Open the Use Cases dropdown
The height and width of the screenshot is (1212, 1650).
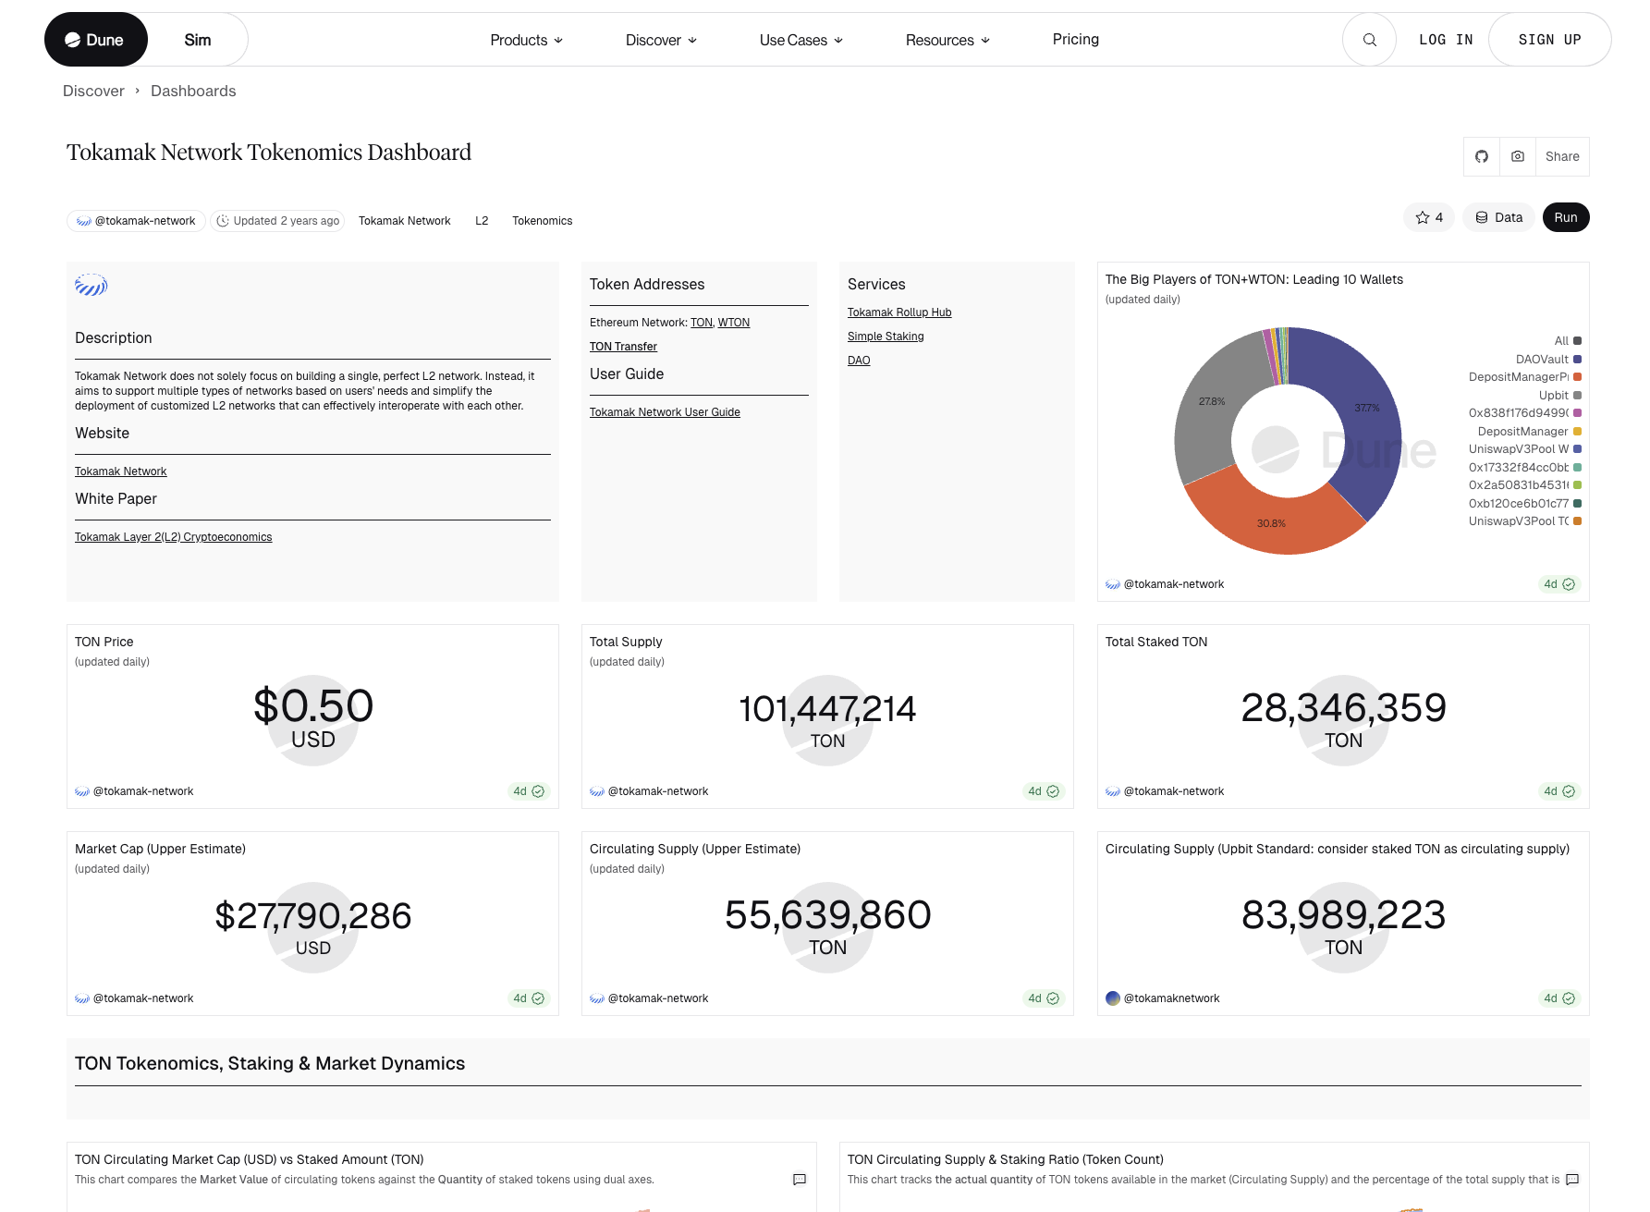tap(801, 40)
